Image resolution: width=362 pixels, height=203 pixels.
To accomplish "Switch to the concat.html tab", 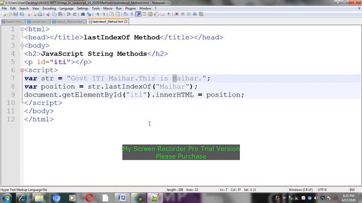I will tap(38, 21).
